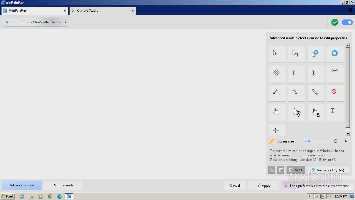The width and height of the screenshot is (355, 200).
Task: Switch to the WinPaletter tab
Action: pyautogui.click(x=35, y=11)
